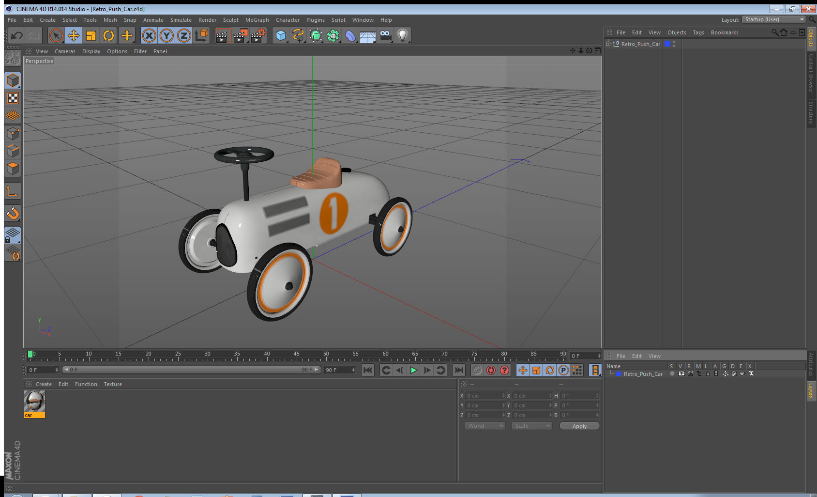This screenshot has width=817, height=497.
Task: Open the Array modeling objects icon
Action: click(333, 35)
